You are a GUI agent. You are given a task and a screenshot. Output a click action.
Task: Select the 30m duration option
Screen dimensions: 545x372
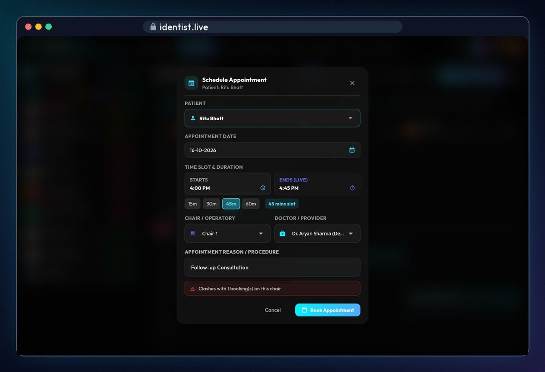pos(212,204)
